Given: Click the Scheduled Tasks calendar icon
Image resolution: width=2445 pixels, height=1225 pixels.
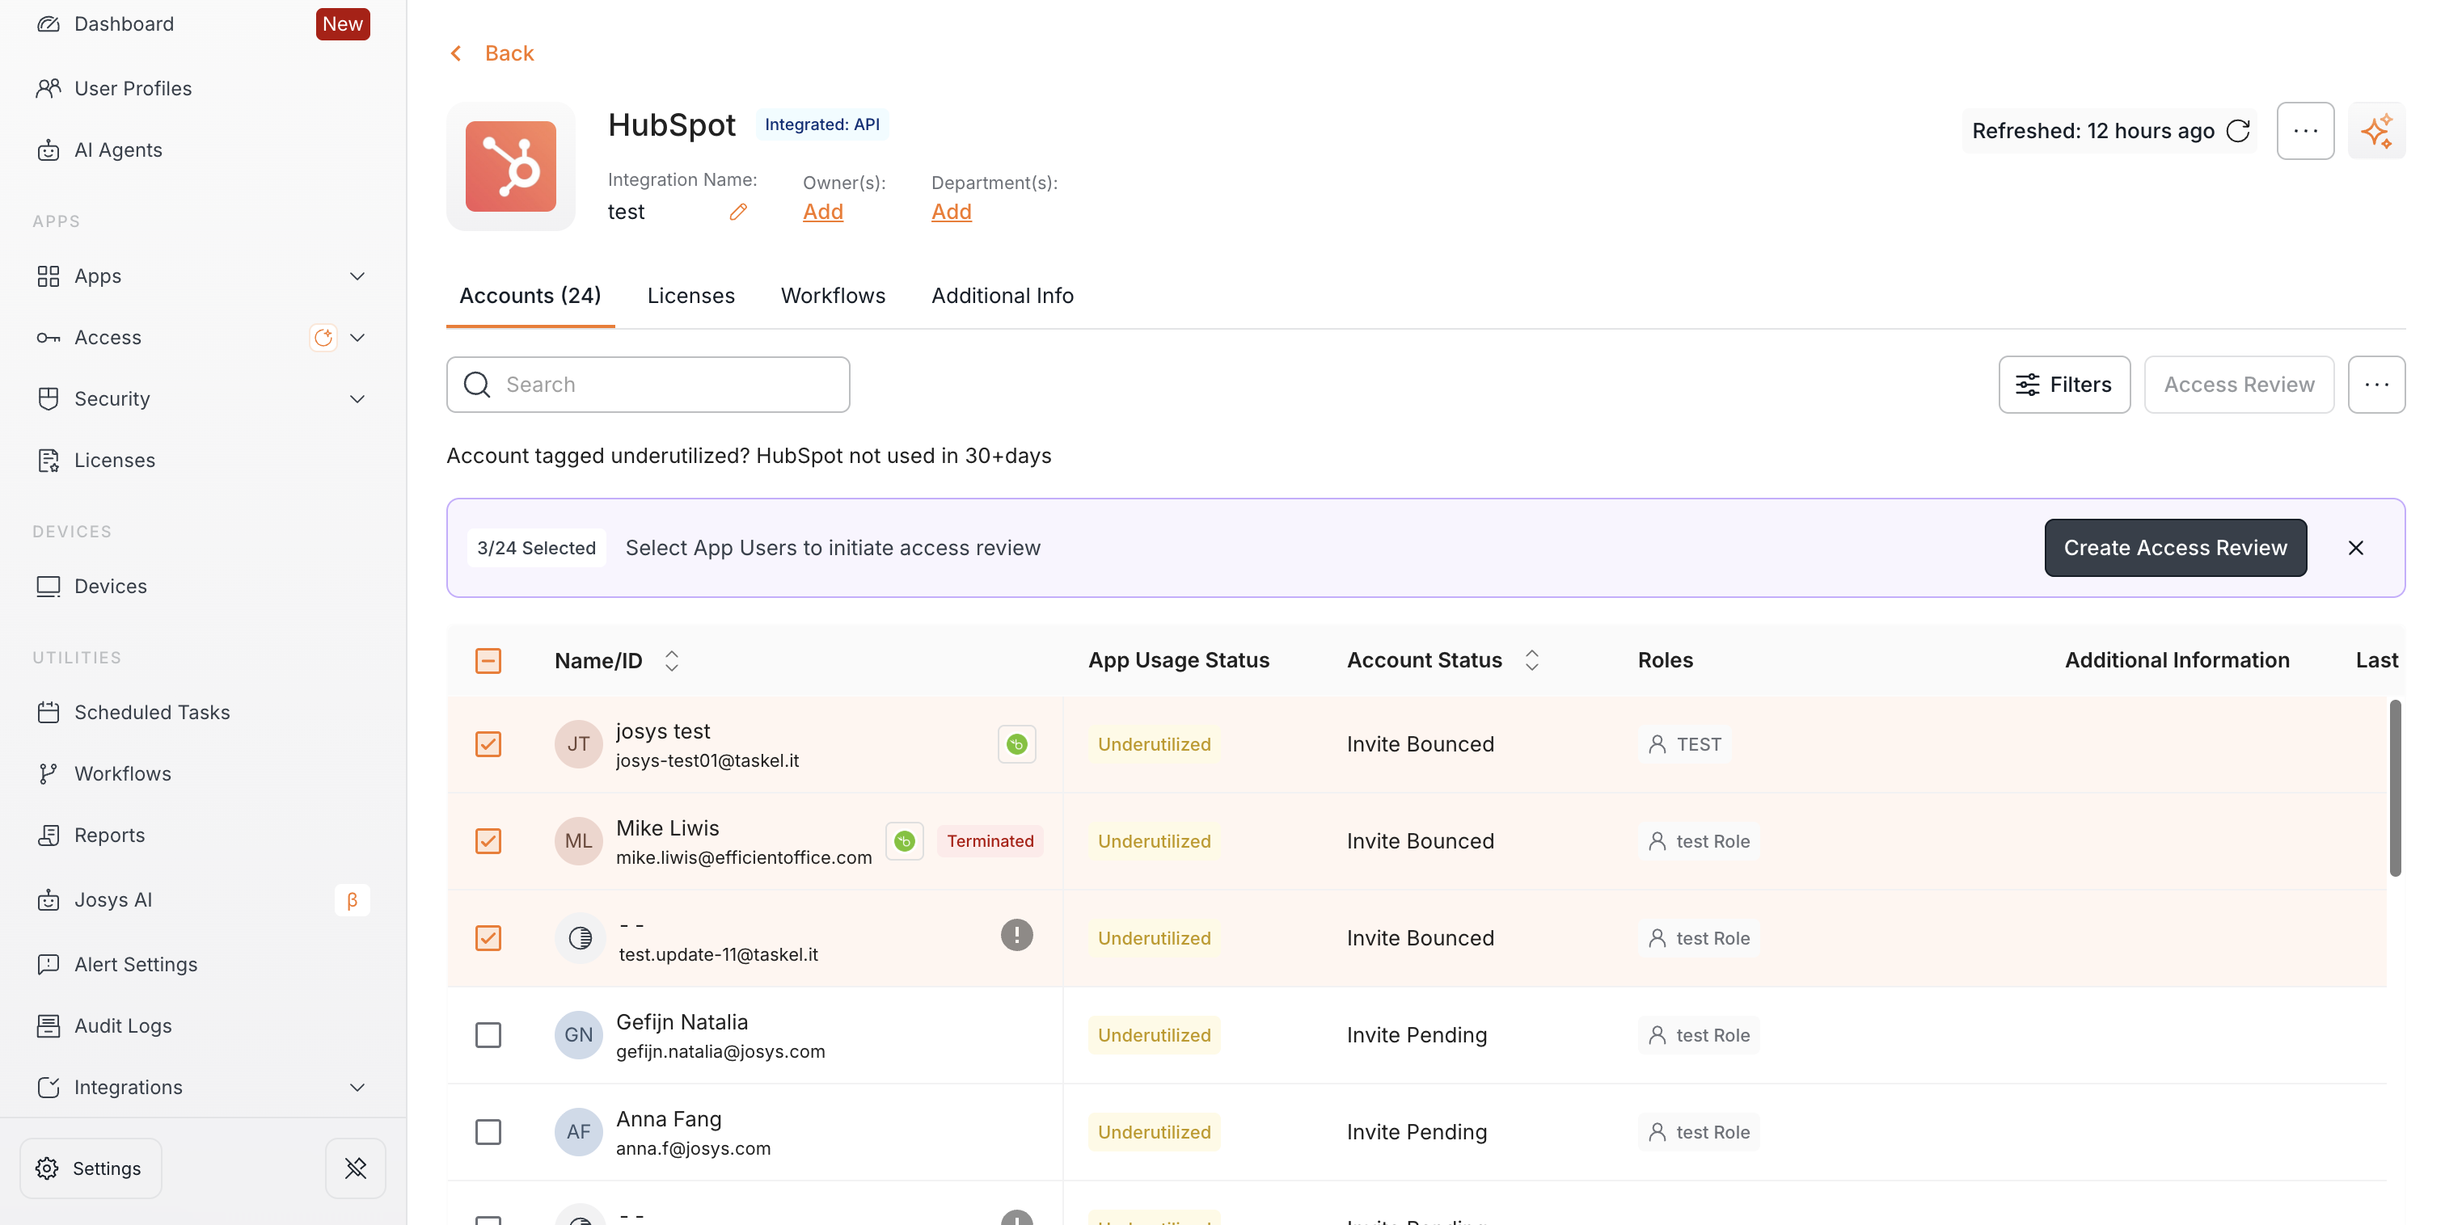Looking at the screenshot, I should click(49, 713).
